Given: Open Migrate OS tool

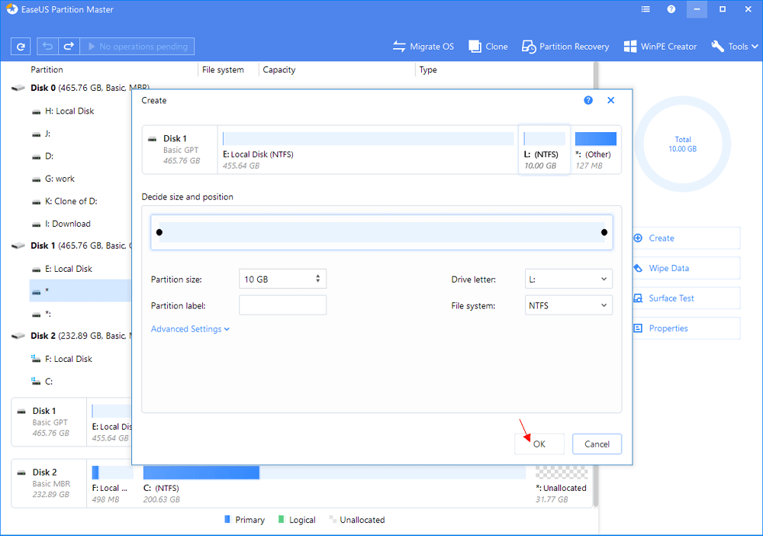Looking at the screenshot, I should click(x=423, y=47).
